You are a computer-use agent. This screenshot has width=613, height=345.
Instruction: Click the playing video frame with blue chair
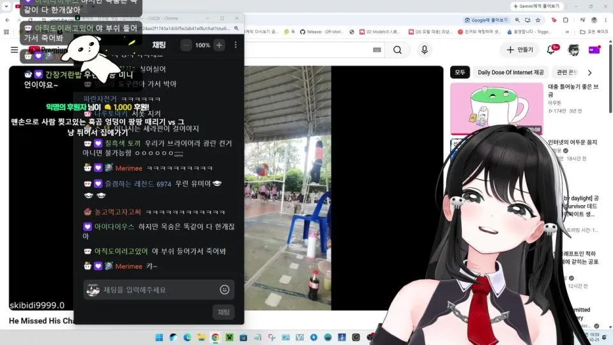coord(288,188)
